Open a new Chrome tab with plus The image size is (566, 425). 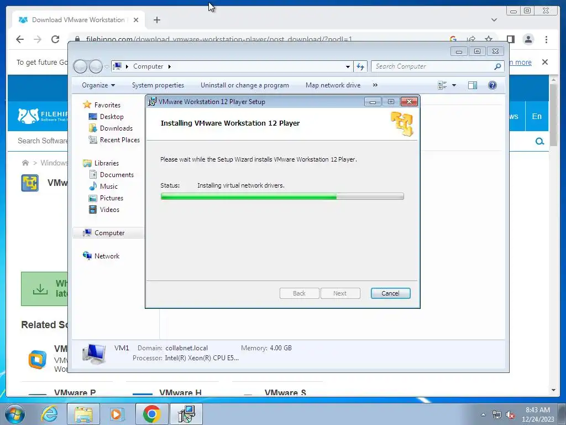point(156,20)
